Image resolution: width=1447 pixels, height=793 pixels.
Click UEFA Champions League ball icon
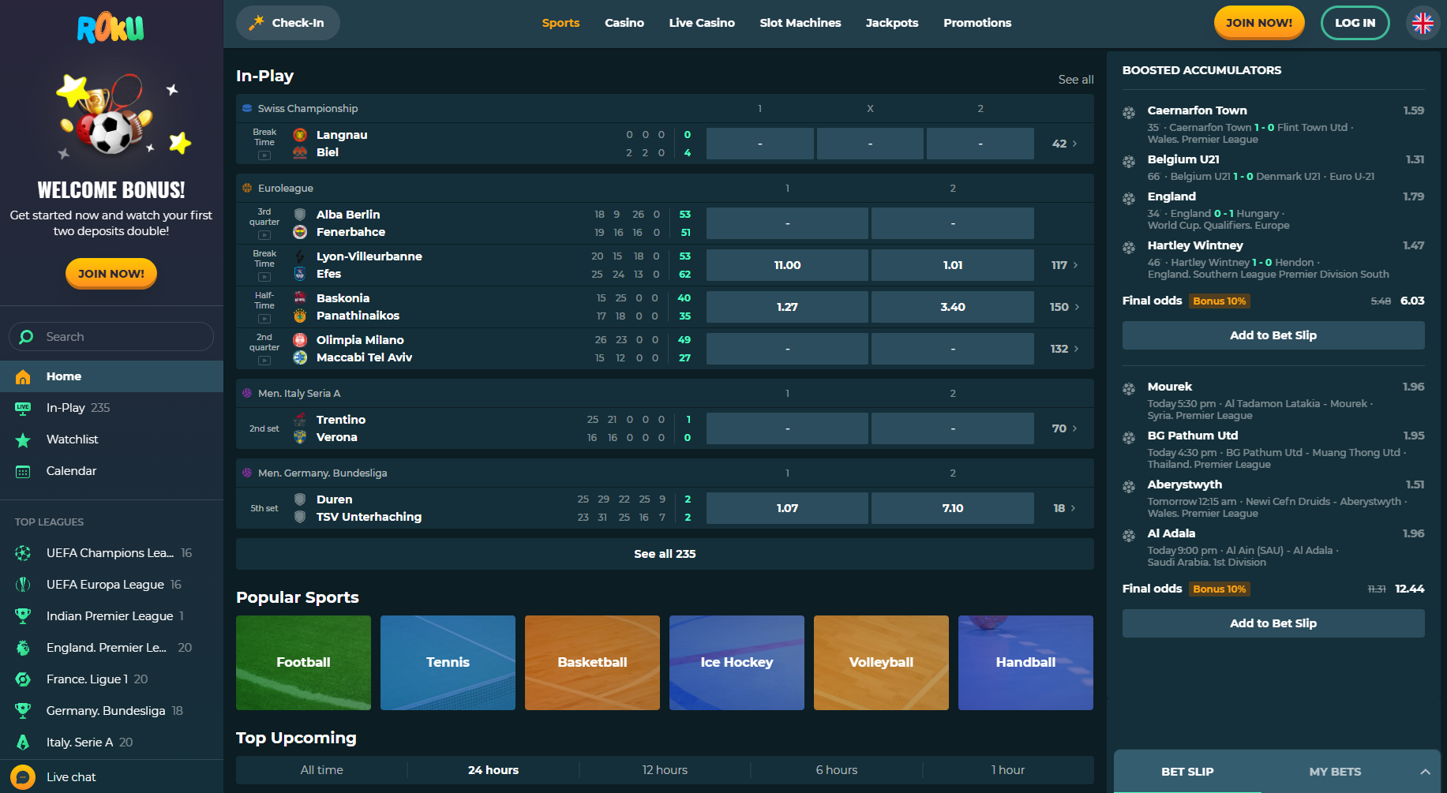tap(23, 553)
